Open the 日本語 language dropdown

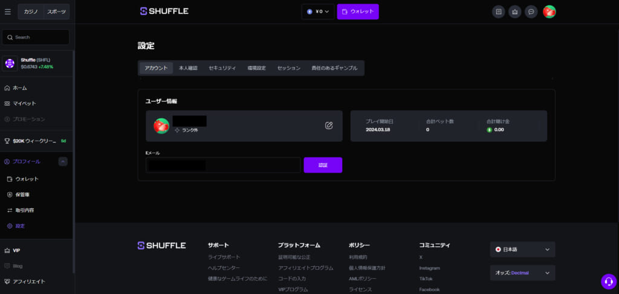(x=523, y=249)
